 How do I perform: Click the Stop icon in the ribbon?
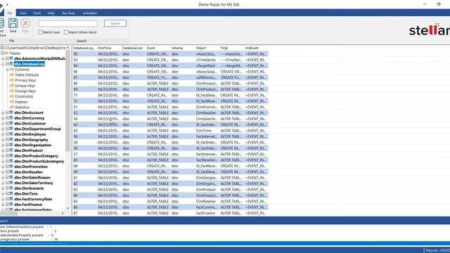25,23
